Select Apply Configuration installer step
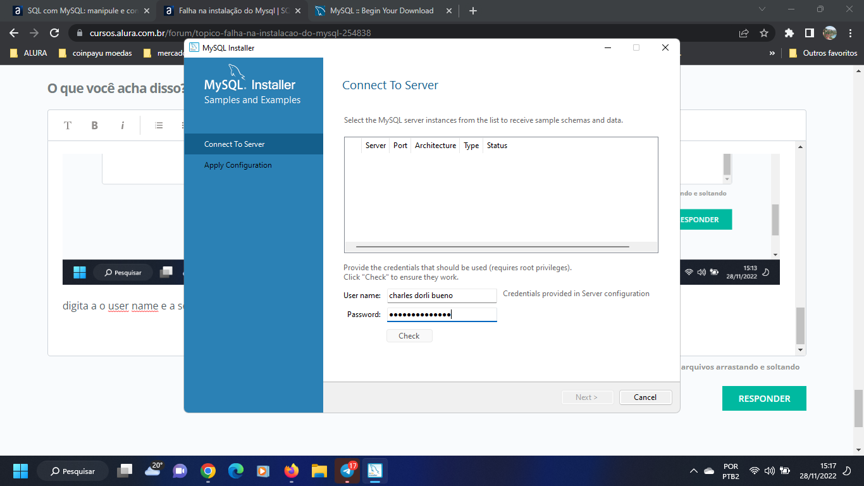This screenshot has height=486, width=864. point(254,165)
